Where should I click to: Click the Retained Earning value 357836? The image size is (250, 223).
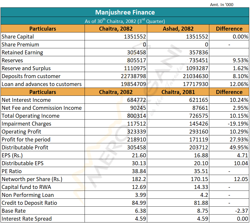pyautogui.click(x=199, y=53)
